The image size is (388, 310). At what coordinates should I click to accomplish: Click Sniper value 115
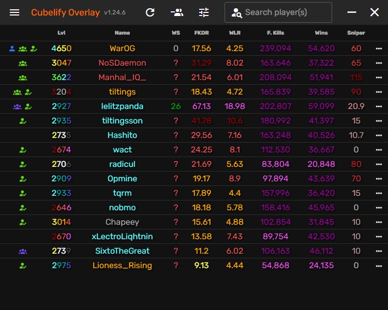pyautogui.click(x=356, y=78)
